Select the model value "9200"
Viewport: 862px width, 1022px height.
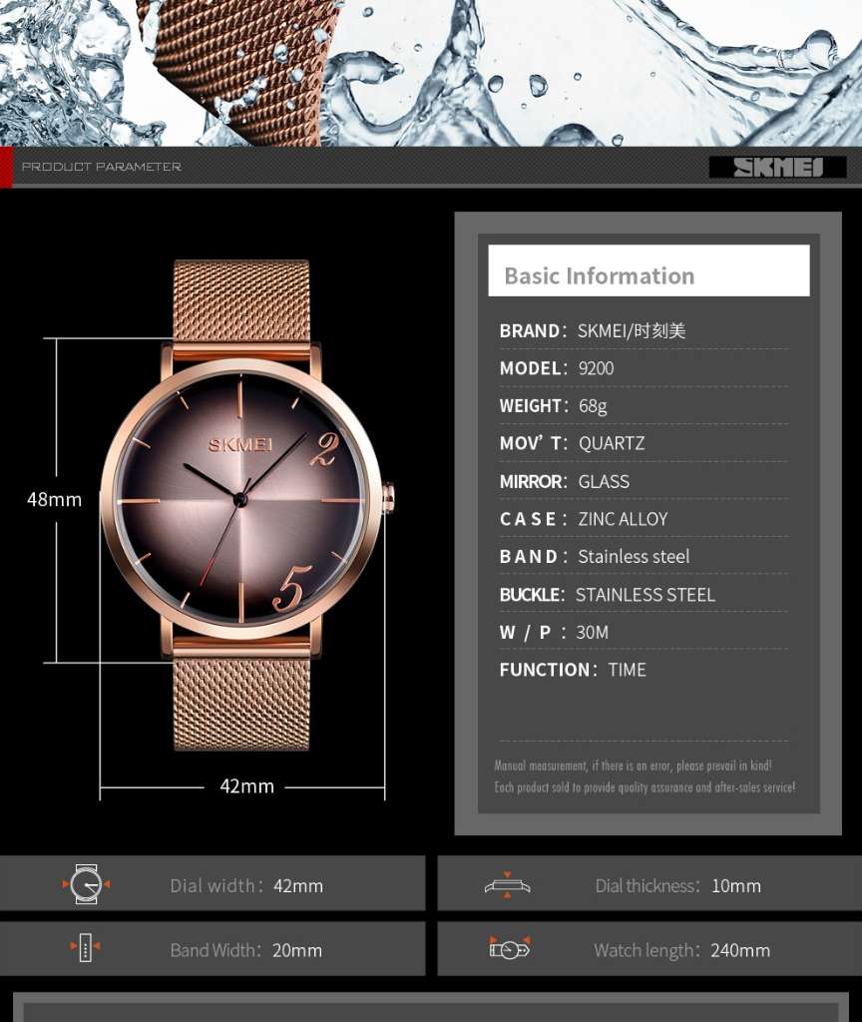coord(596,369)
